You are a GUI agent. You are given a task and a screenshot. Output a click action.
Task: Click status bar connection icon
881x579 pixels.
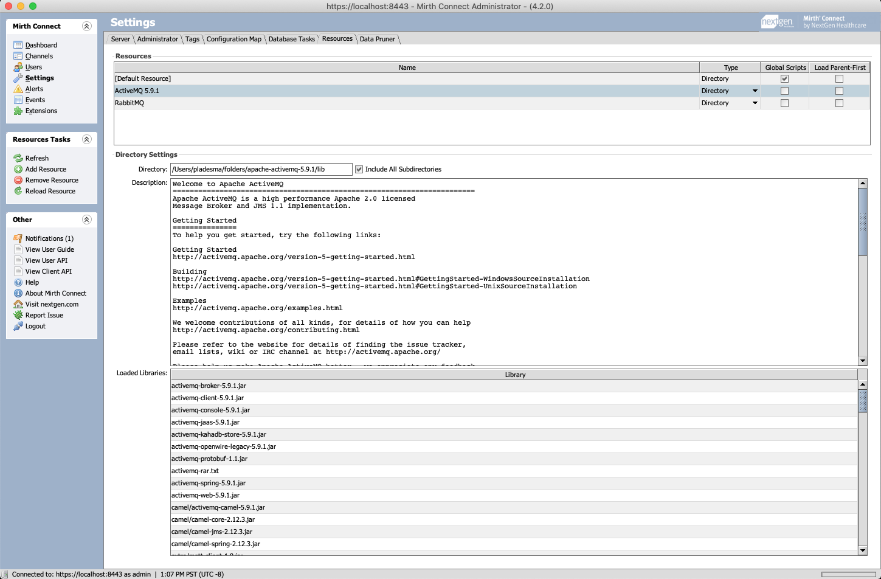(x=4, y=574)
